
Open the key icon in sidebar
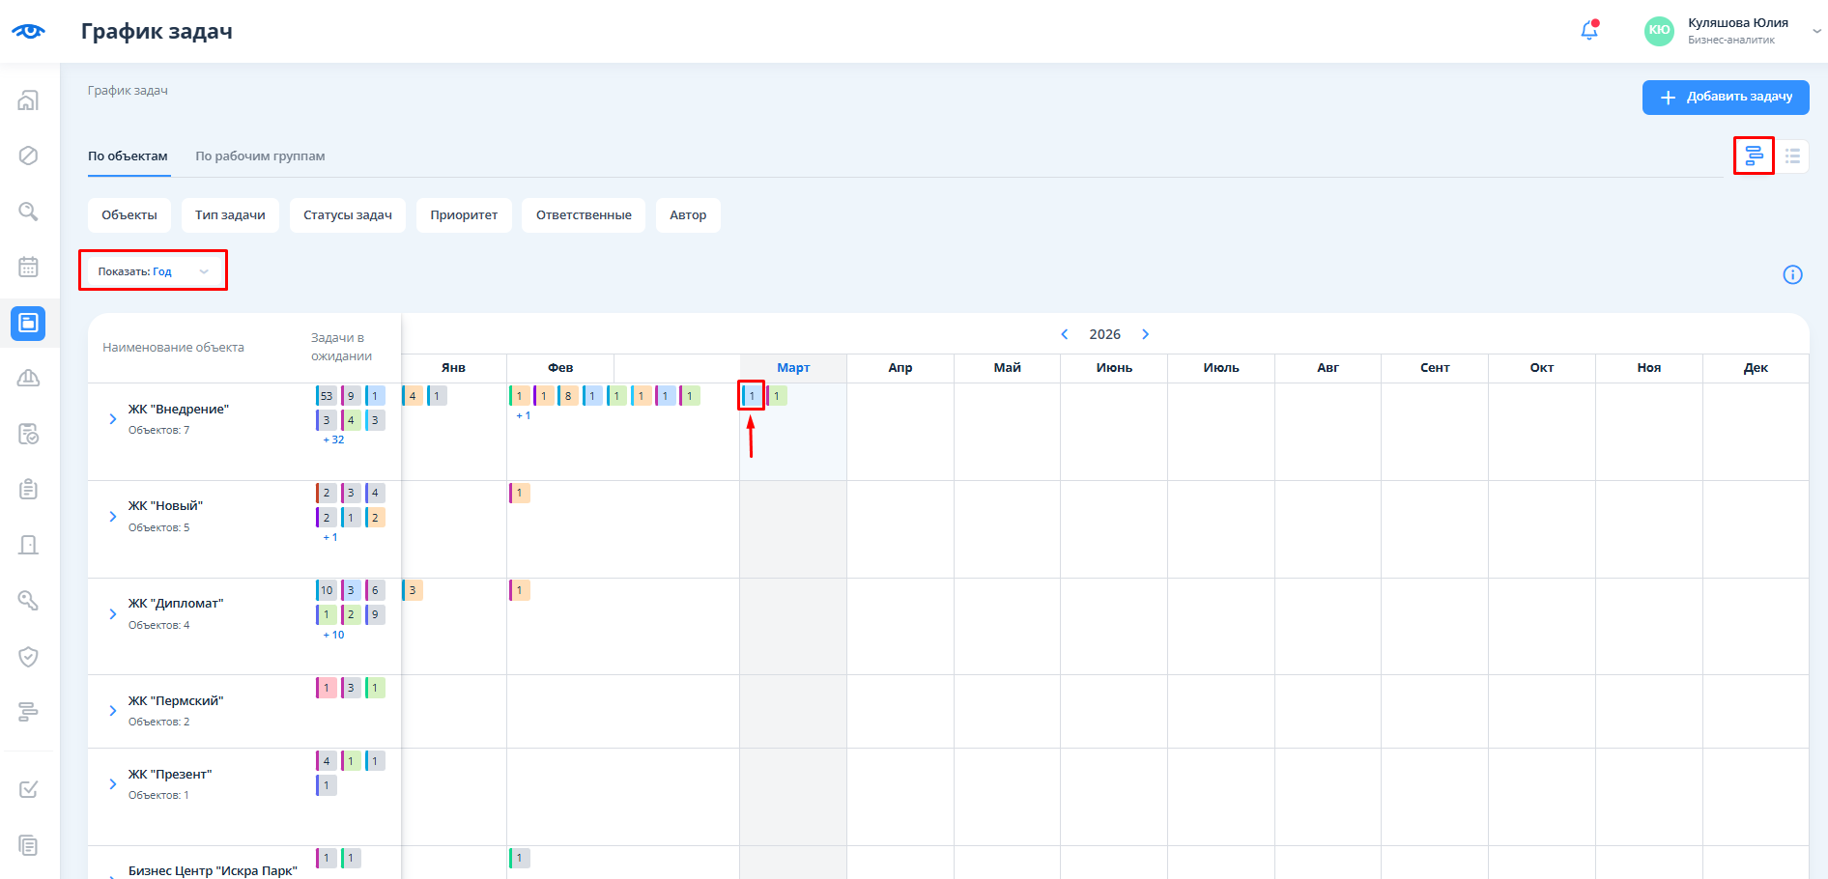pos(29,601)
